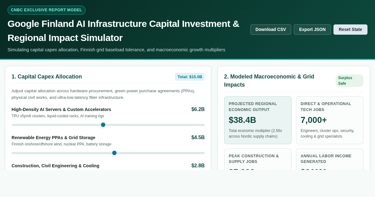This screenshot has width=375, height=197.
Task: Click the Surplus Safe status badge
Action: (x=349, y=81)
